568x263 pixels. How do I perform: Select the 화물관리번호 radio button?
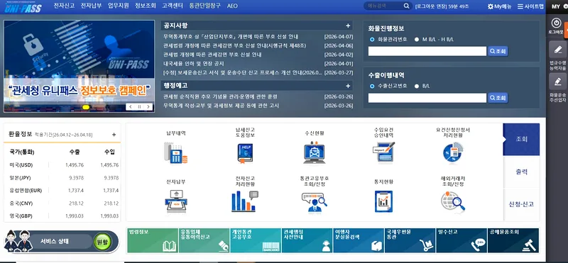pyautogui.click(x=371, y=40)
